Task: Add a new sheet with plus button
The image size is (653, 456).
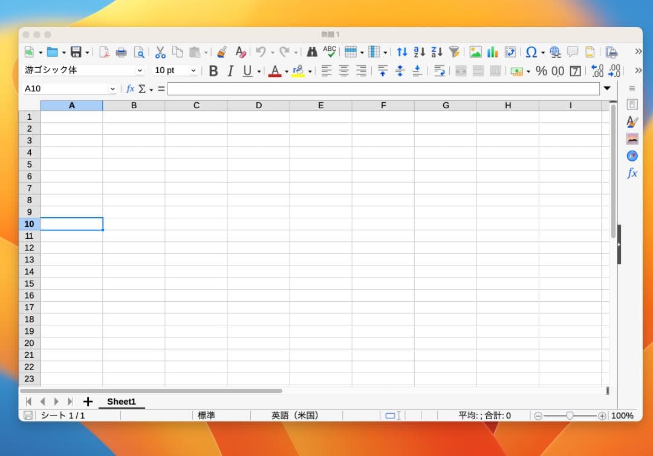Action: pos(88,402)
